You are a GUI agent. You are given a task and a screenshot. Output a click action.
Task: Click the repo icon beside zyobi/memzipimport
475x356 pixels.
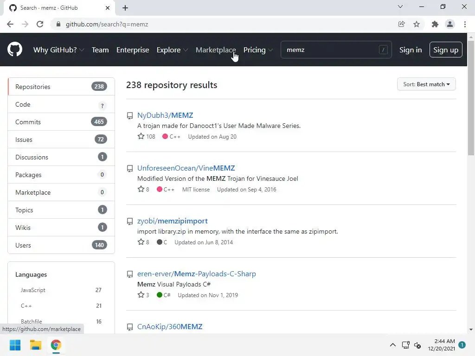(x=130, y=221)
